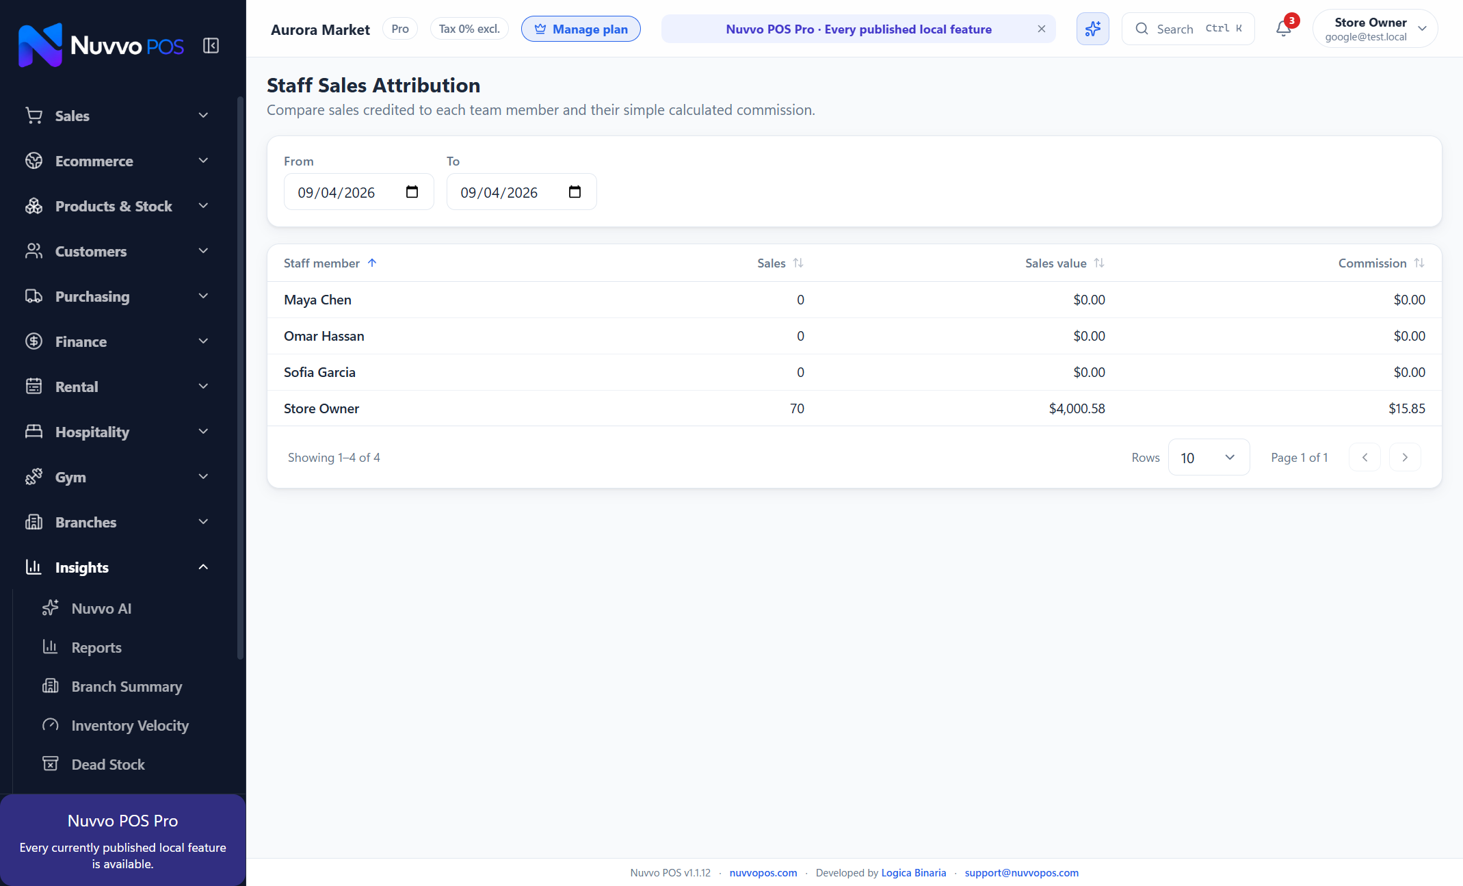Open Inventory Velocity page
Viewport: 1463px width, 886px height.
click(130, 725)
